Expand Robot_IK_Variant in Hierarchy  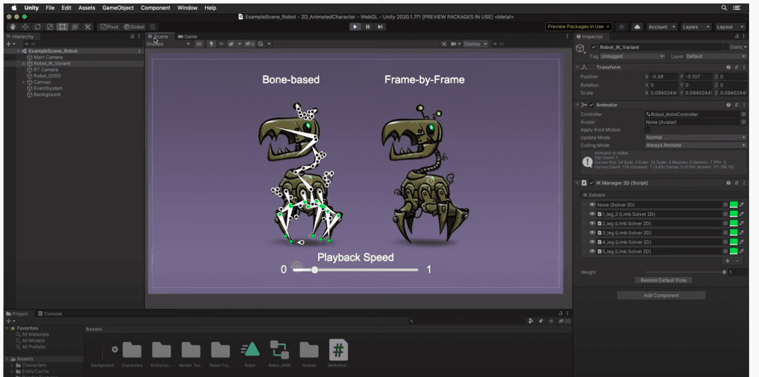pos(24,64)
